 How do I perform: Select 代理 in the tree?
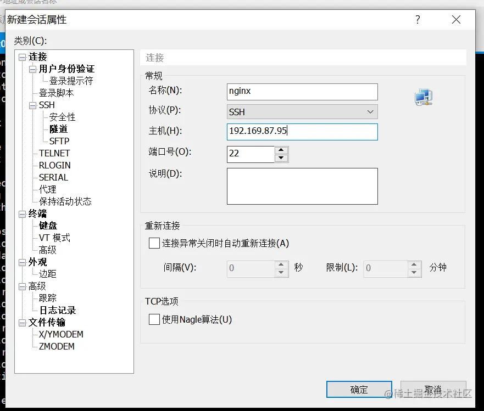pyautogui.click(x=48, y=189)
